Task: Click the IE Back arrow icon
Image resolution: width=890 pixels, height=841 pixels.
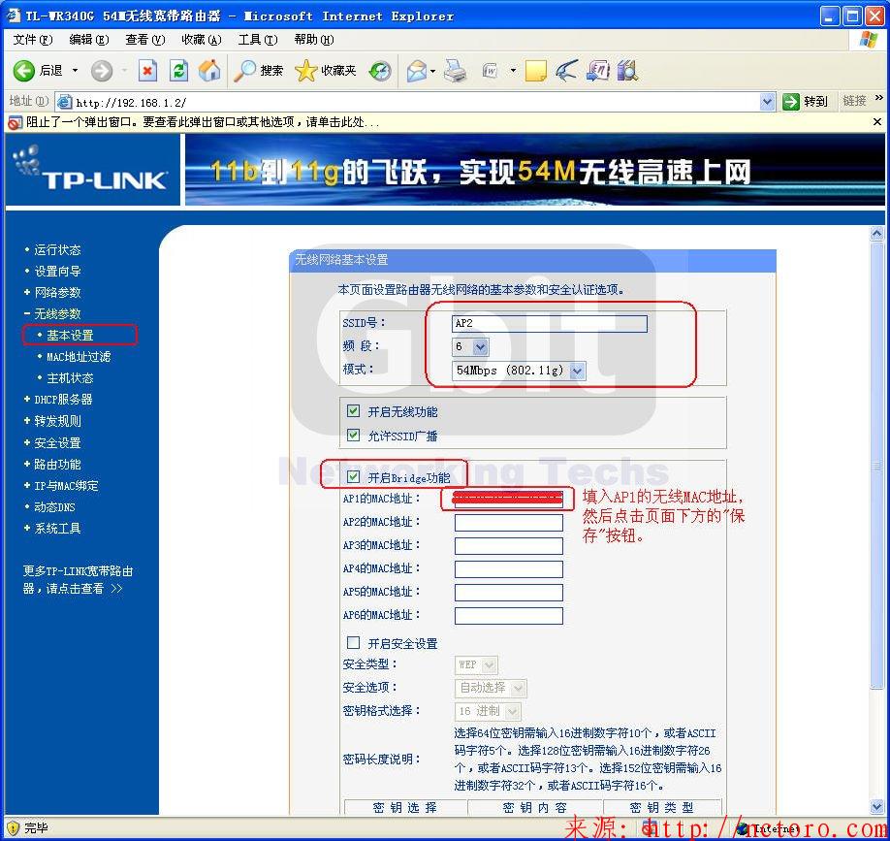Action: pos(24,71)
